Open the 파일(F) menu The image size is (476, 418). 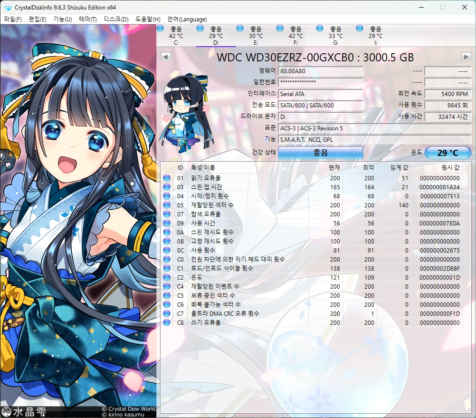point(13,19)
